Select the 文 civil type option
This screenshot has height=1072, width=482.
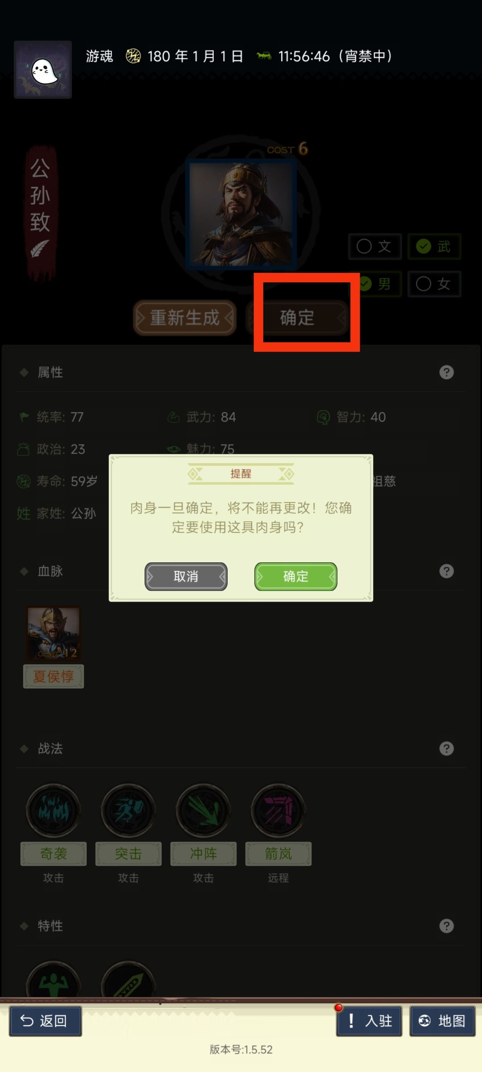(375, 246)
